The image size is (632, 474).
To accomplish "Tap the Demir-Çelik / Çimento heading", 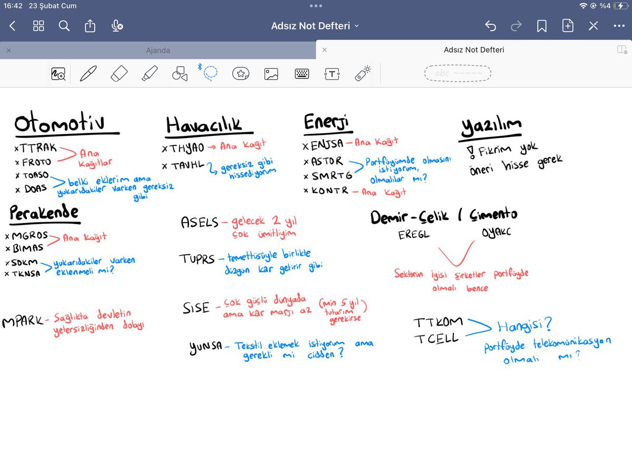I will [x=444, y=216].
